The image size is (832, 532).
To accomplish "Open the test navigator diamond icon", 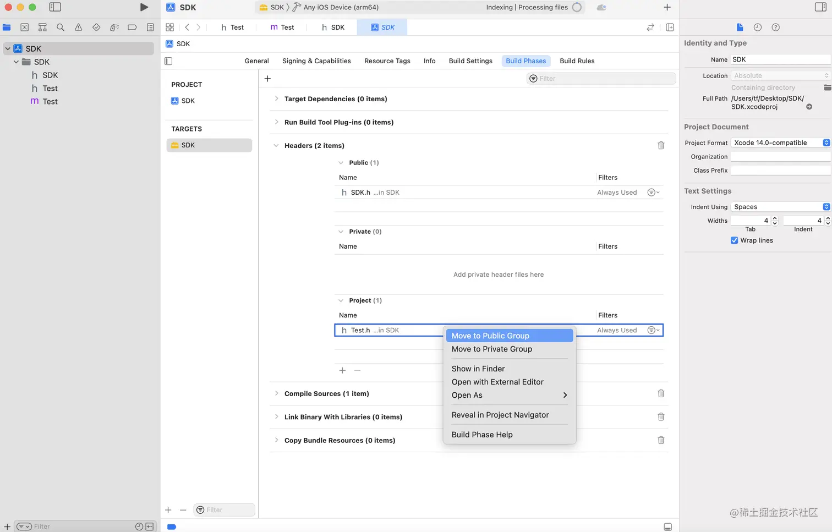I will (x=96, y=28).
